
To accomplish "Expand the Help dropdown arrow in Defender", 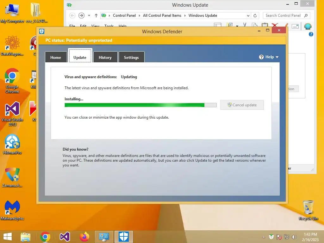I will click(277, 57).
